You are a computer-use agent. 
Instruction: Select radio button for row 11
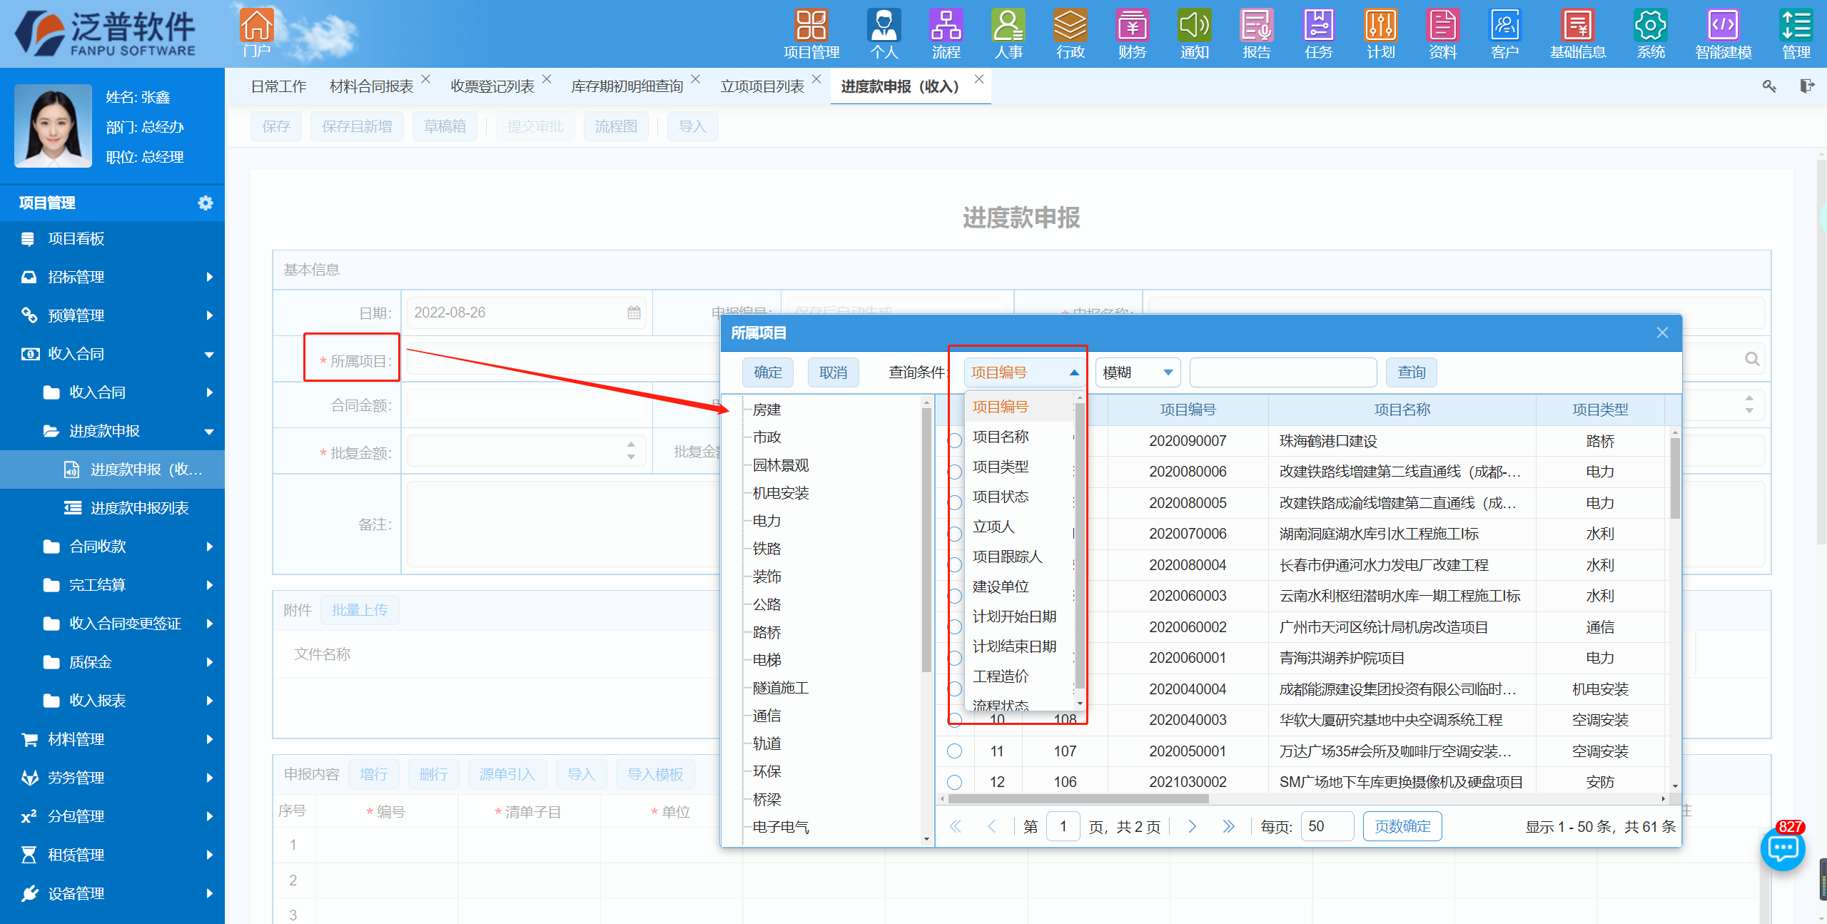[x=954, y=751]
